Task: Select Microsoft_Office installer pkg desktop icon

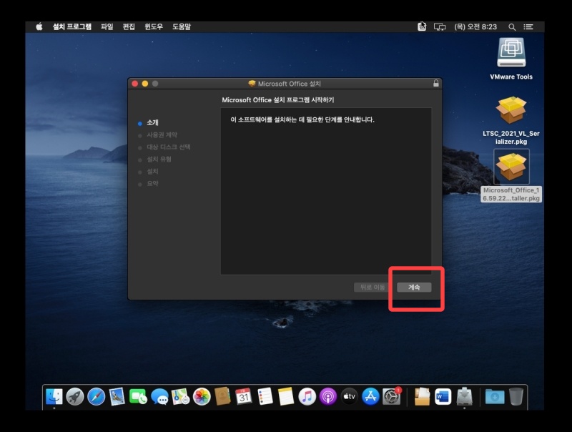Action: [511, 167]
